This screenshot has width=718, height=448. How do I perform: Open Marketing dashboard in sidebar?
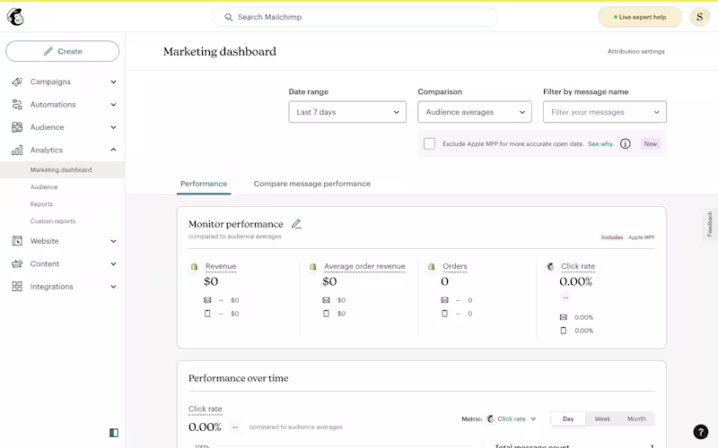(x=62, y=169)
